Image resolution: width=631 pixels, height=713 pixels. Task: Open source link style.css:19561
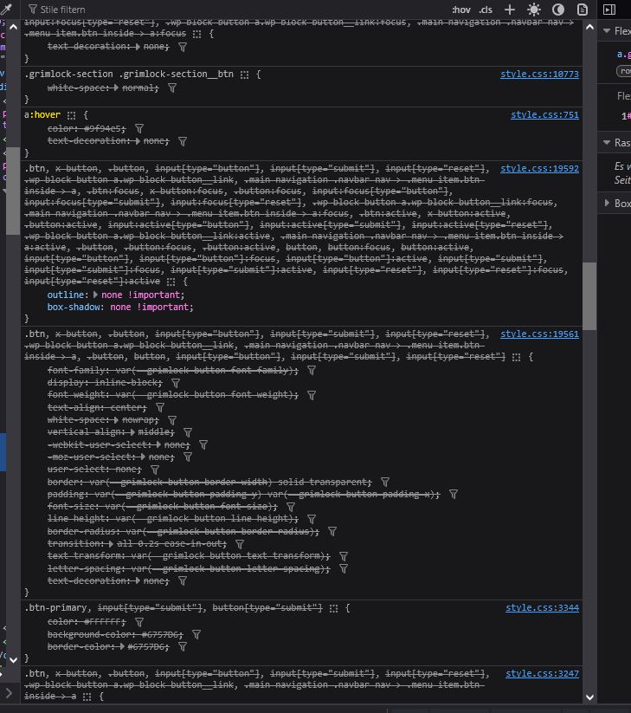coord(540,334)
